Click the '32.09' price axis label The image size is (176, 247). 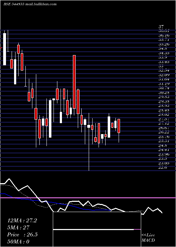pyautogui.click(x=164, y=75)
